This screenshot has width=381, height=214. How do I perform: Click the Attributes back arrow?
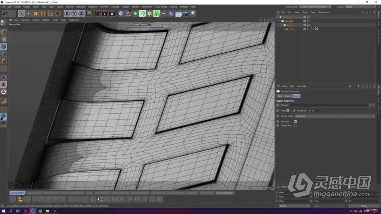pyautogui.click(x=350, y=86)
